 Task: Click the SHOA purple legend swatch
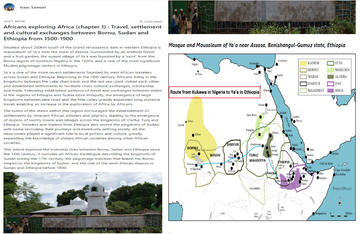[x=330, y=91]
